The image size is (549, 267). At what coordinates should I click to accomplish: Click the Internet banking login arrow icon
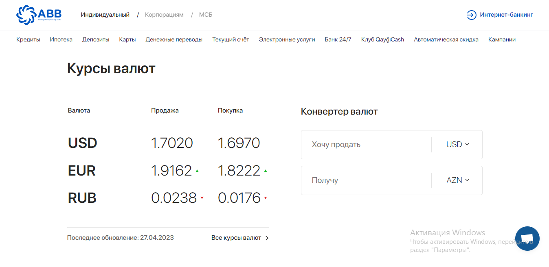[471, 15]
